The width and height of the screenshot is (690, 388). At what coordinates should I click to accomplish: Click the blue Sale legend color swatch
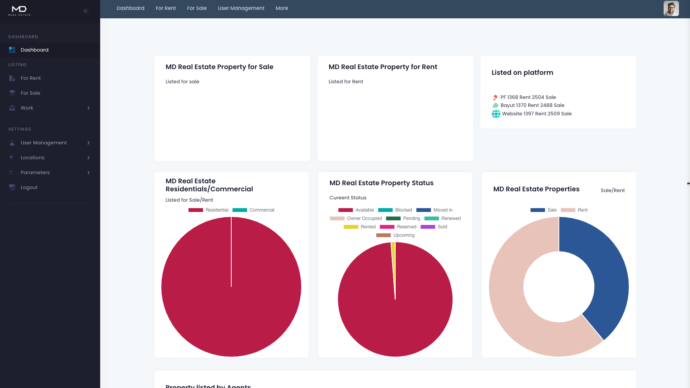(537, 210)
